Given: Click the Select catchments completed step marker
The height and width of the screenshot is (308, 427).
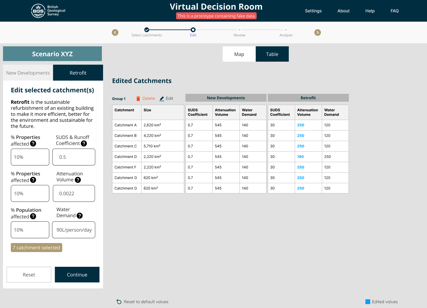Looking at the screenshot, I should tap(147, 30).
